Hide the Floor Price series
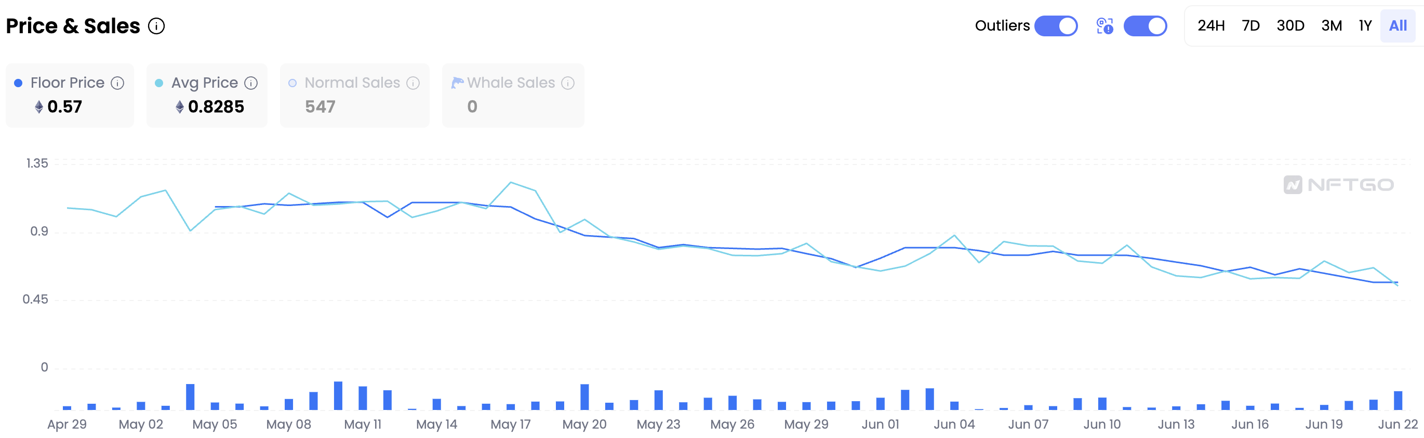Image resolution: width=1424 pixels, height=438 pixels. pyautogui.click(x=68, y=83)
